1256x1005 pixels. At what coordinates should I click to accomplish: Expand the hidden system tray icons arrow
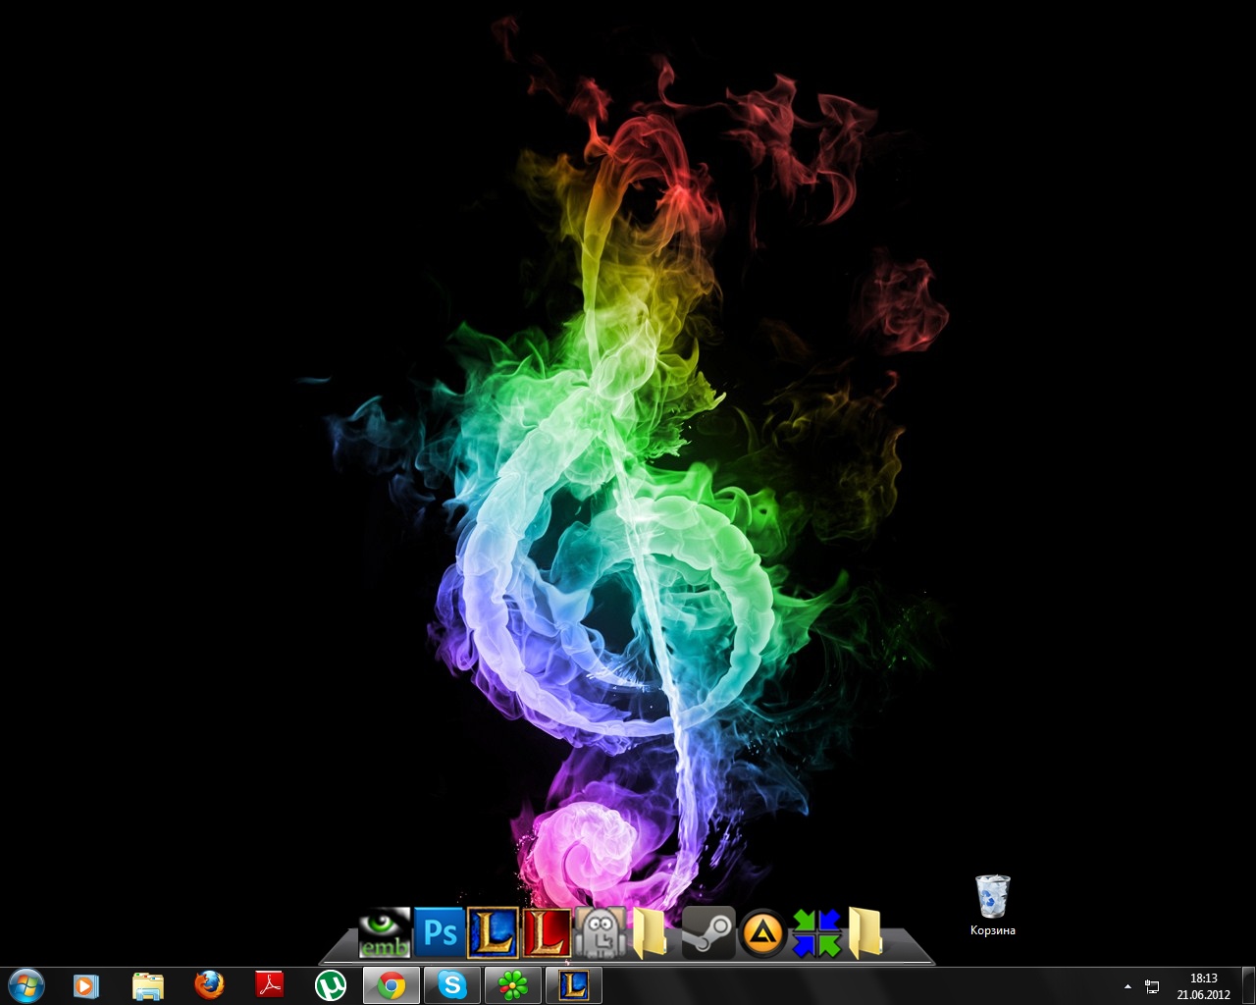coord(1127,985)
